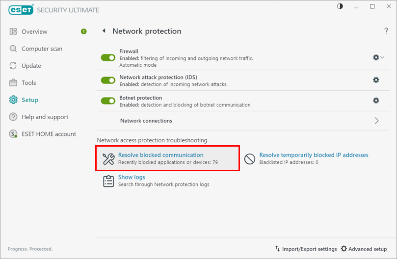Turn off the Botnet protection toggle
Image resolution: width=397 pixels, height=259 pixels.
pos(108,101)
